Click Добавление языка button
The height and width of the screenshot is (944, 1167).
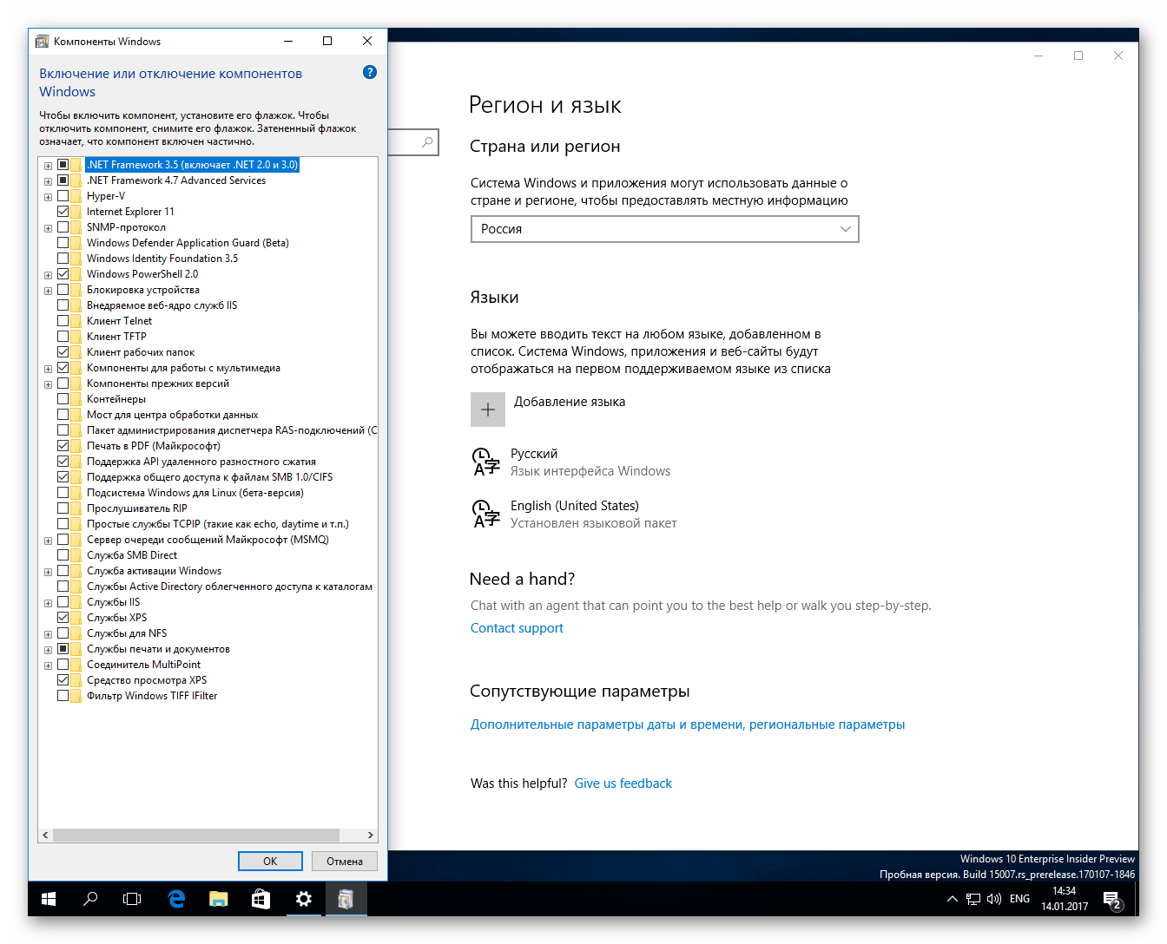548,410
